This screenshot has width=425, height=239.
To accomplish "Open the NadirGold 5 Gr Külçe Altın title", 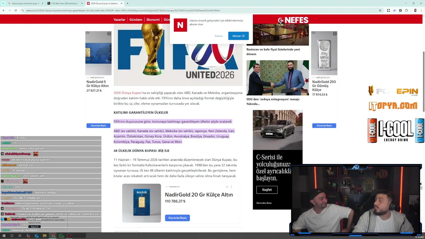I will [98, 84].
